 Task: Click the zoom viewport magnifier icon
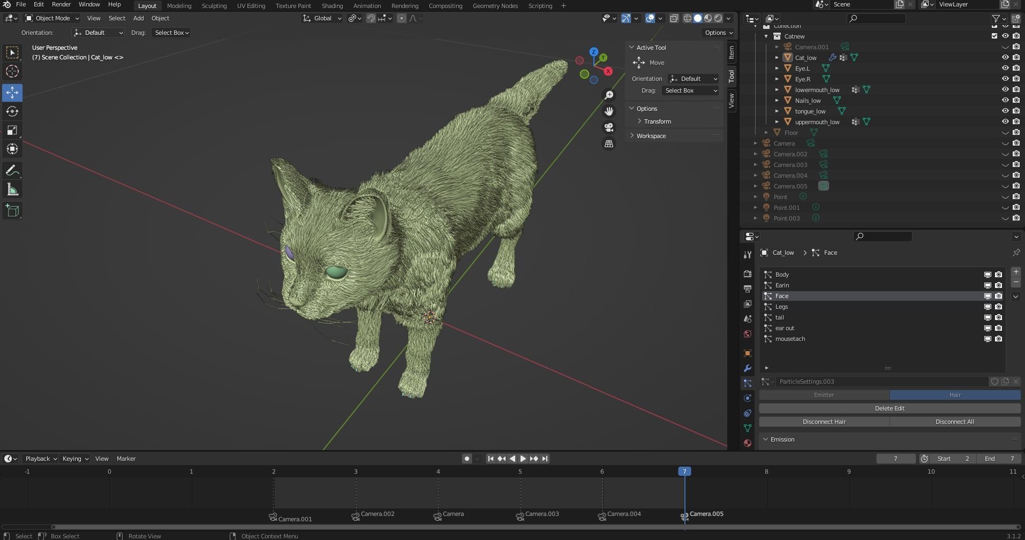click(609, 95)
